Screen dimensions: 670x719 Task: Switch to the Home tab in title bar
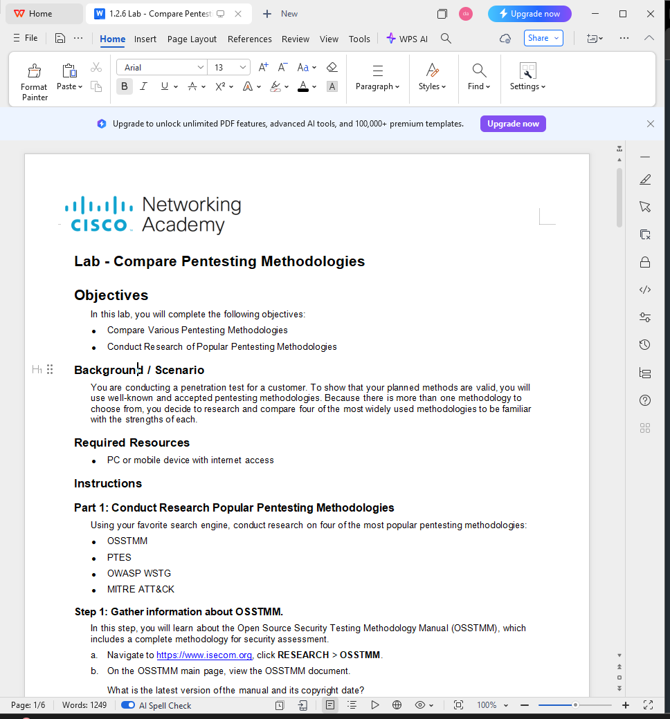pyautogui.click(x=44, y=14)
